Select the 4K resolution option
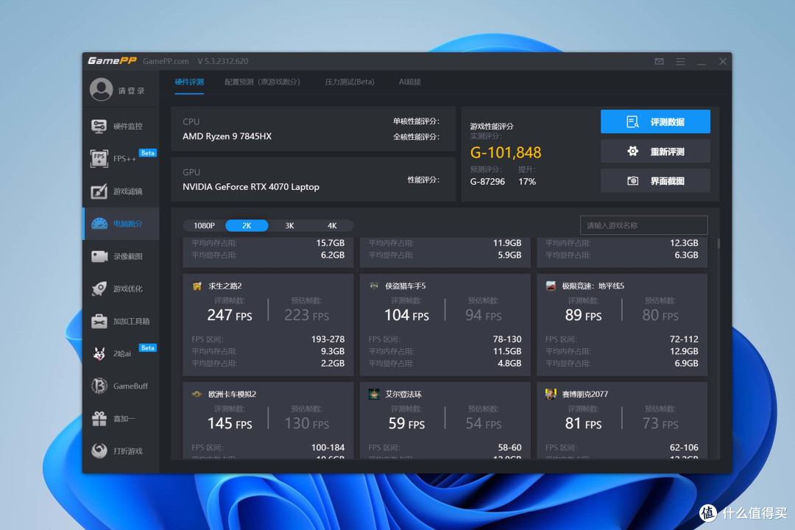 pos(332,226)
